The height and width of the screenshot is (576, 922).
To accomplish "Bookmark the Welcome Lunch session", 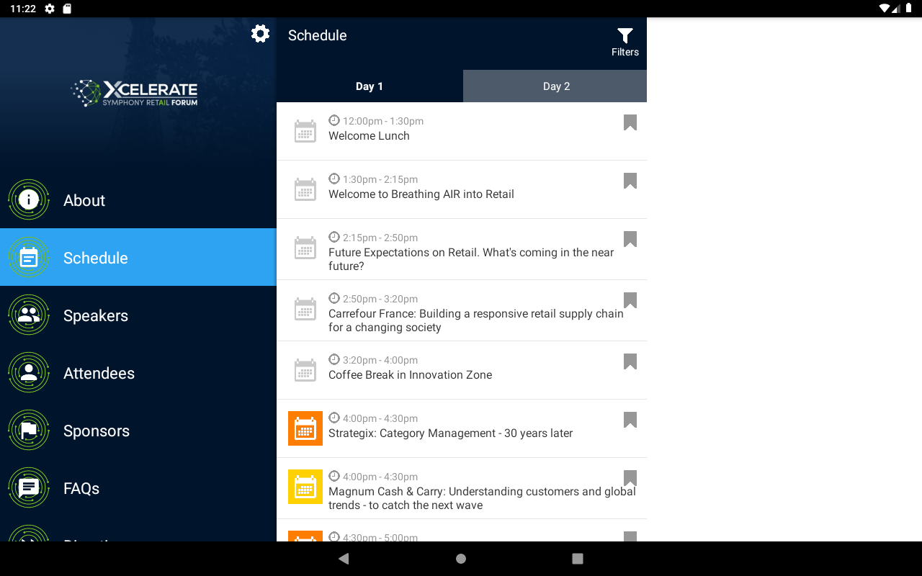I will point(630,123).
